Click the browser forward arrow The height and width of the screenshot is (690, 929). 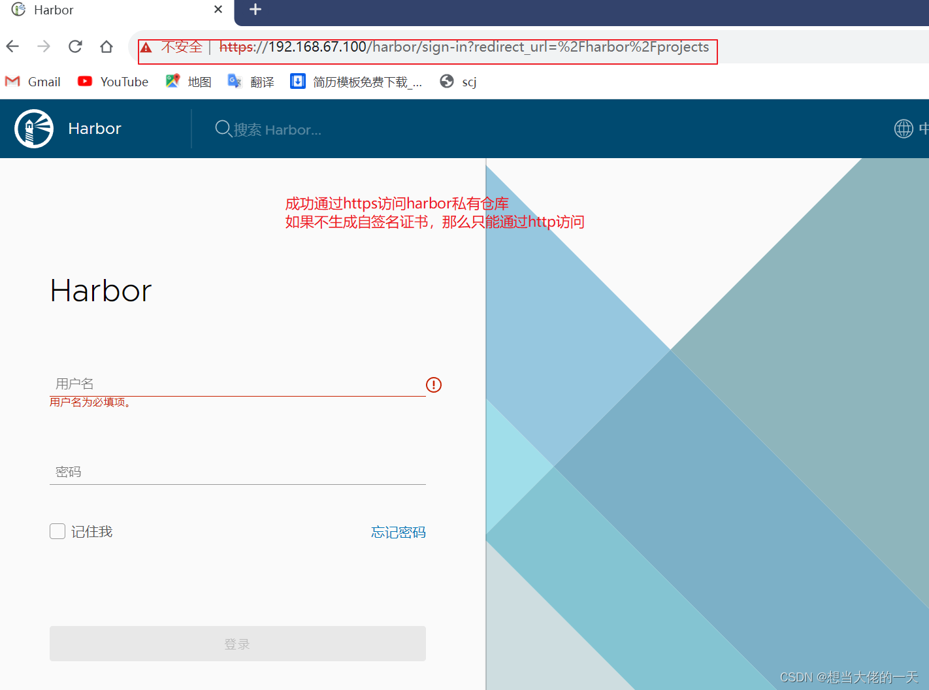pyautogui.click(x=44, y=46)
